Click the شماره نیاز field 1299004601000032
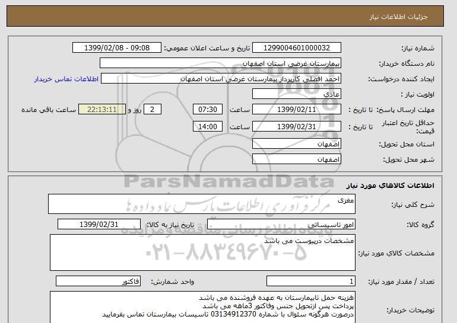457x323 pixels. point(296,48)
